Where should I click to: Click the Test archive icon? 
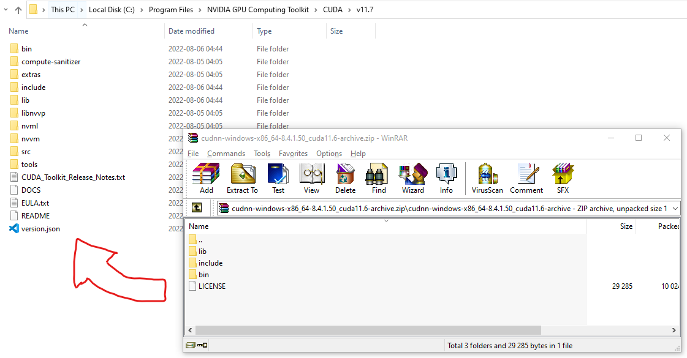[278, 178]
